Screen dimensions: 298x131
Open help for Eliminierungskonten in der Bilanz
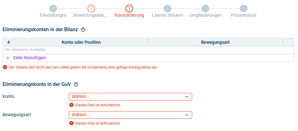pos(83,30)
